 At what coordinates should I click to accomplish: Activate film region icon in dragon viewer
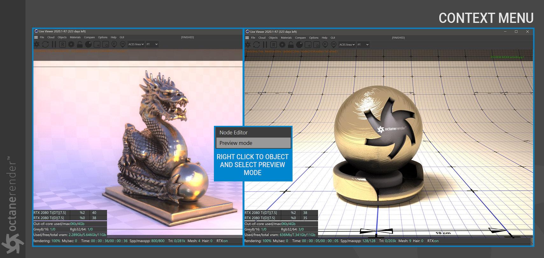pyautogui.click(x=105, y=44)
